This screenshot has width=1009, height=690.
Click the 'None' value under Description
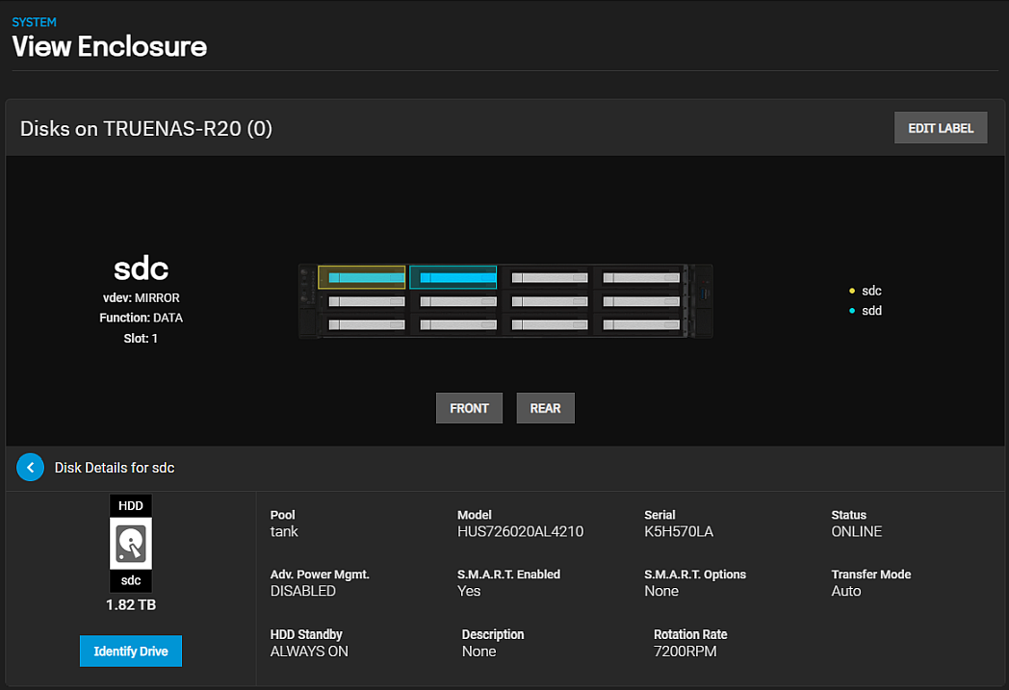(x=479, y=652)
